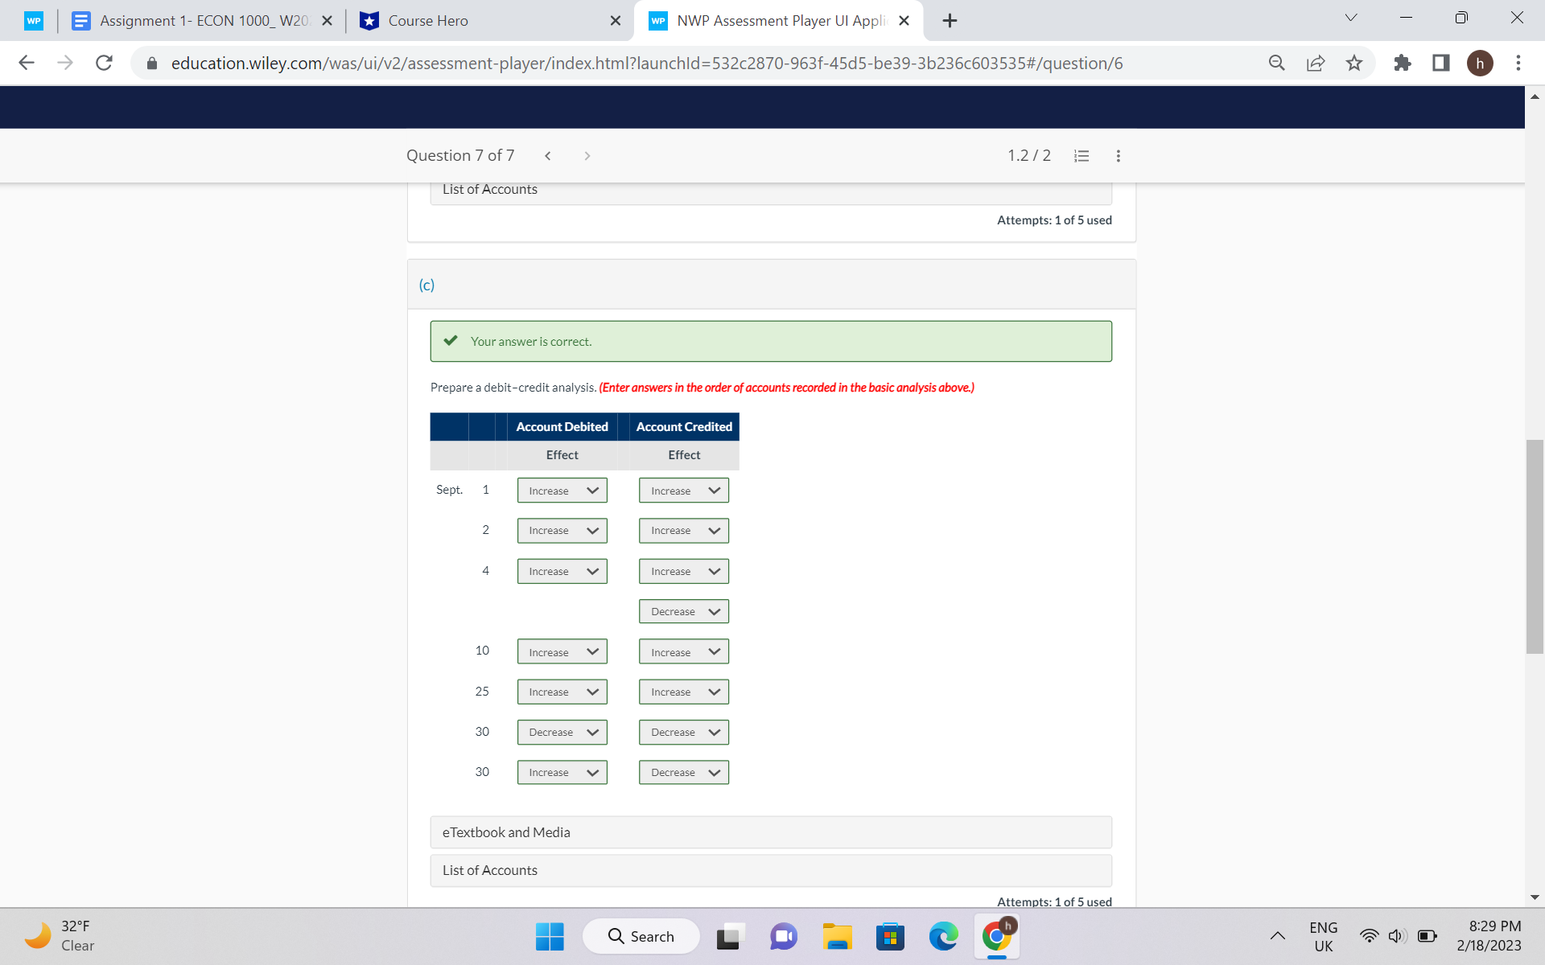Launch File Explorer from the taskbar
Screen dimensions: 1545x965
coord(837,936)
